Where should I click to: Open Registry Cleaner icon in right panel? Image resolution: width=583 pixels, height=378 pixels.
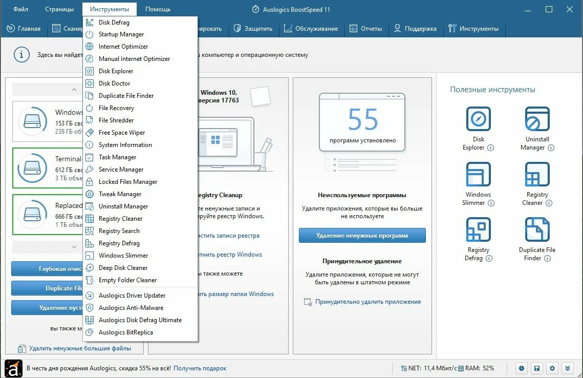[537, 174]
